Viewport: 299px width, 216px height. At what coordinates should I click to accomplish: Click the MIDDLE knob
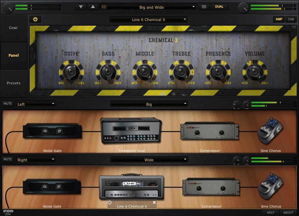point(145,72)
